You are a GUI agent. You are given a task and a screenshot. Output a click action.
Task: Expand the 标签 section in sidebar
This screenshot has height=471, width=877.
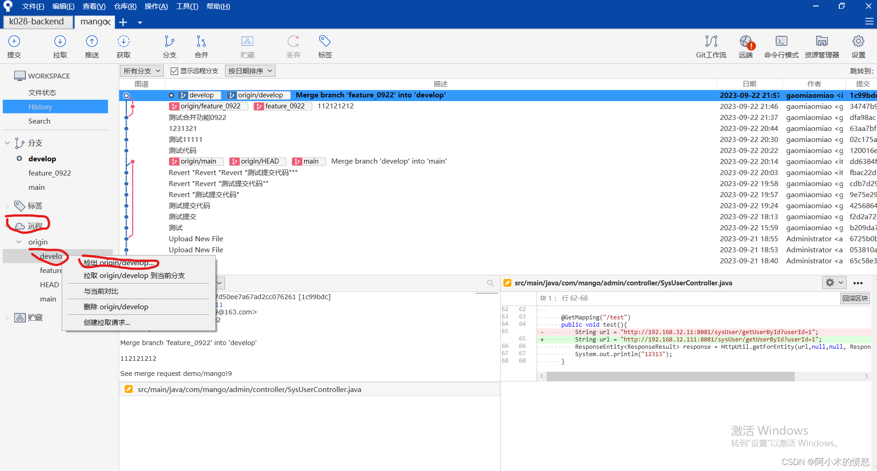[7, 205]
